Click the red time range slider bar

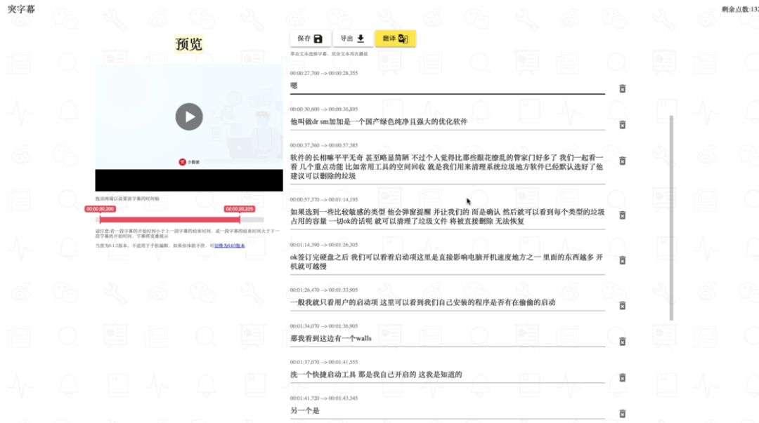pos(170,220)
